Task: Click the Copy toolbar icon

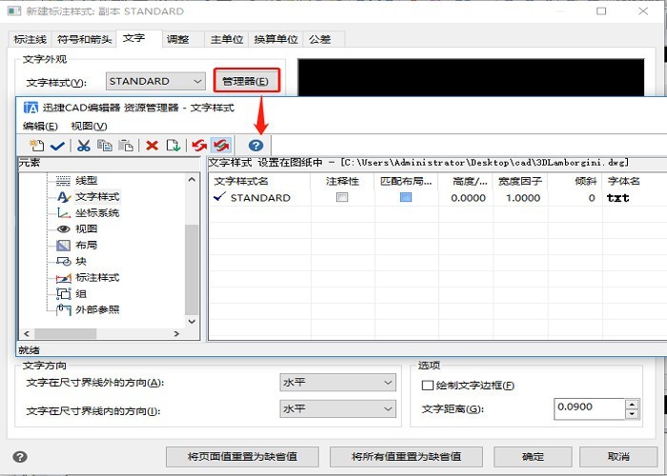Action: coord(105,146)
